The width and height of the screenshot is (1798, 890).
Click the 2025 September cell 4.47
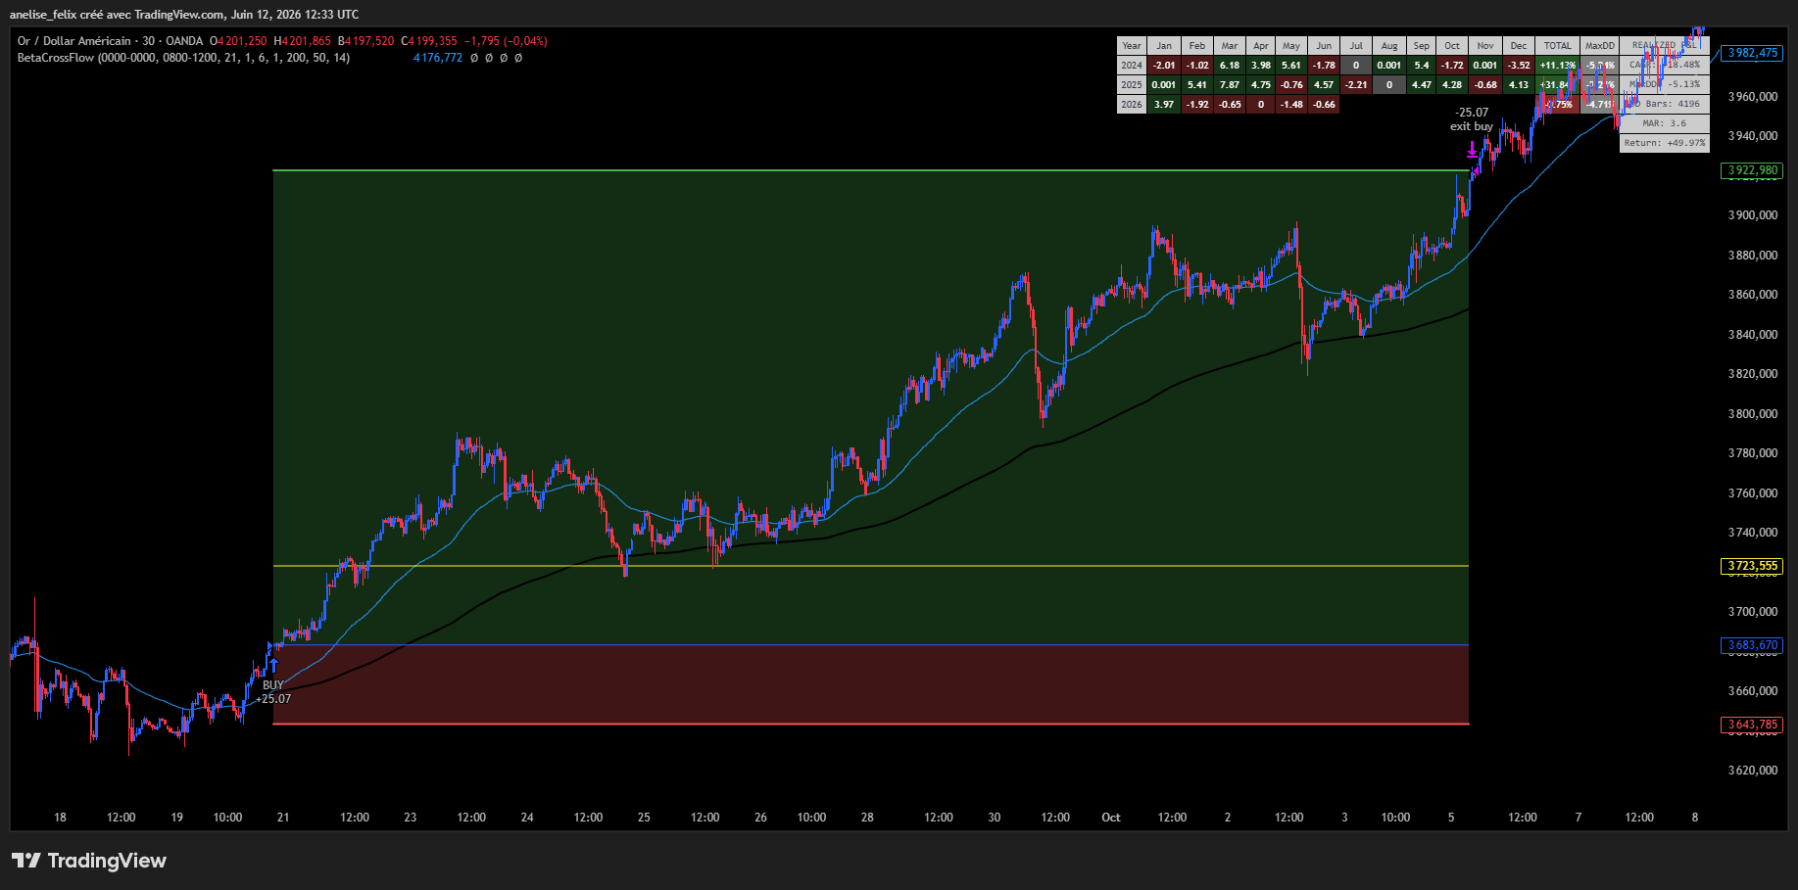click(x=1421, y=85)
